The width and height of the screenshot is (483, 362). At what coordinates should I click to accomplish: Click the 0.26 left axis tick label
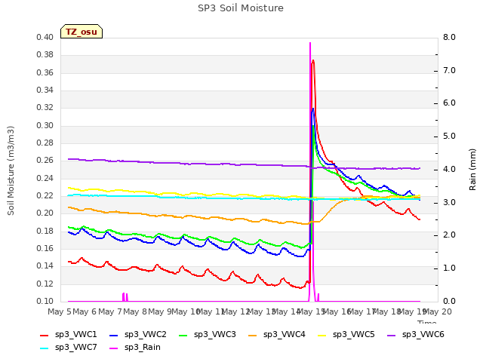coord(45,161)
